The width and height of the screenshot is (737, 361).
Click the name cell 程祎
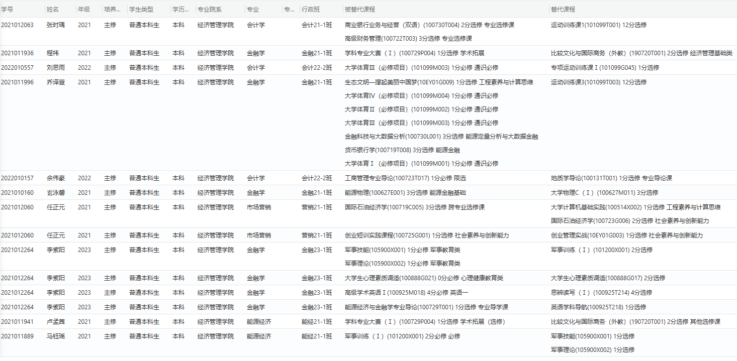coord(53,53)
